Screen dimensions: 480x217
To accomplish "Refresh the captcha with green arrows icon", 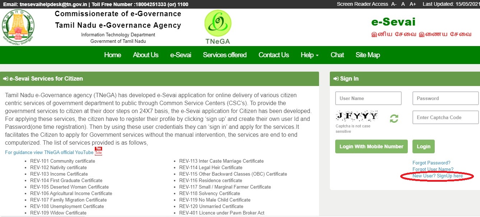I will [x=394, y=118].
